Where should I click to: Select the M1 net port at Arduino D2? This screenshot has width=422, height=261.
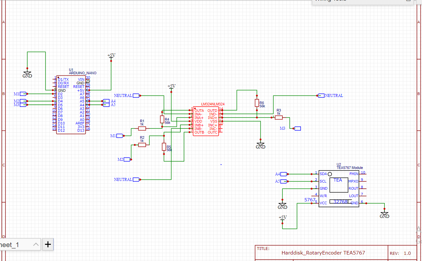click(x=20, y=94)
